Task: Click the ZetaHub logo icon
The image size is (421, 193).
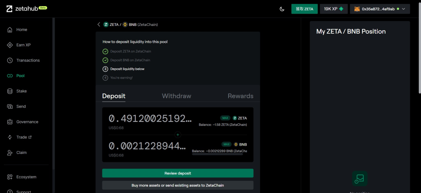Action: coord(9,9)
